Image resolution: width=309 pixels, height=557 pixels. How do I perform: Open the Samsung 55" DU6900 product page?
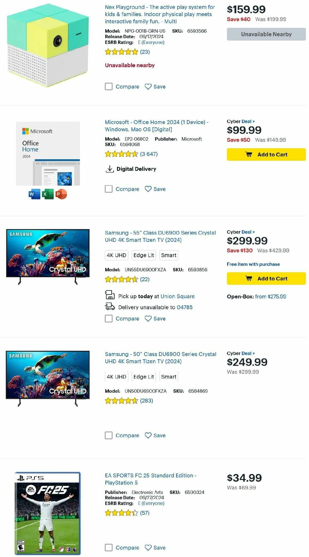tap(160, 236)
